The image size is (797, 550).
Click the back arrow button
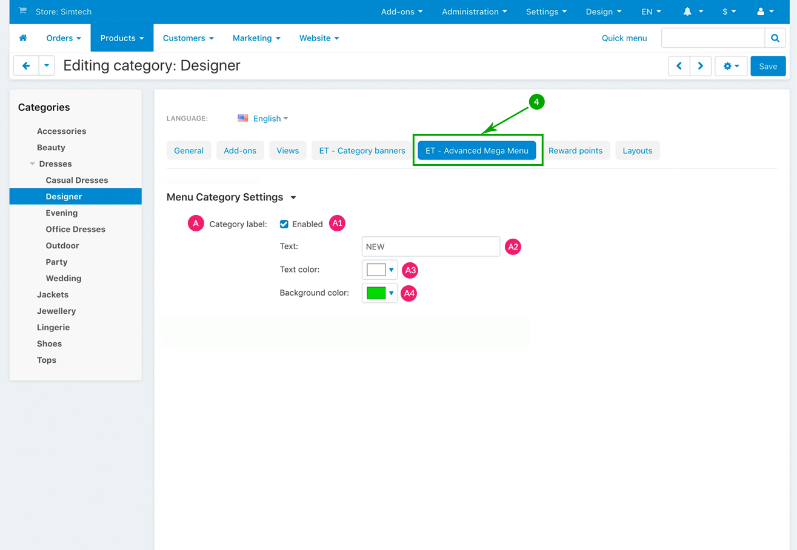pyautogui.click(x=26, y=66)
